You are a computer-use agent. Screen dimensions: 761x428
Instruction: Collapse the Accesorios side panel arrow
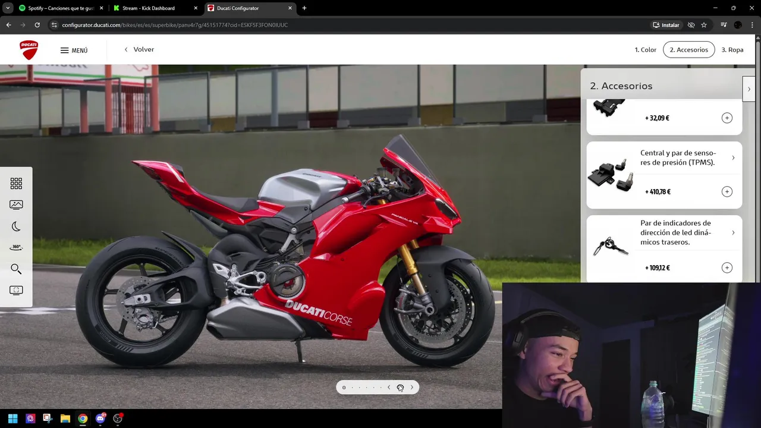coord(749,89)
